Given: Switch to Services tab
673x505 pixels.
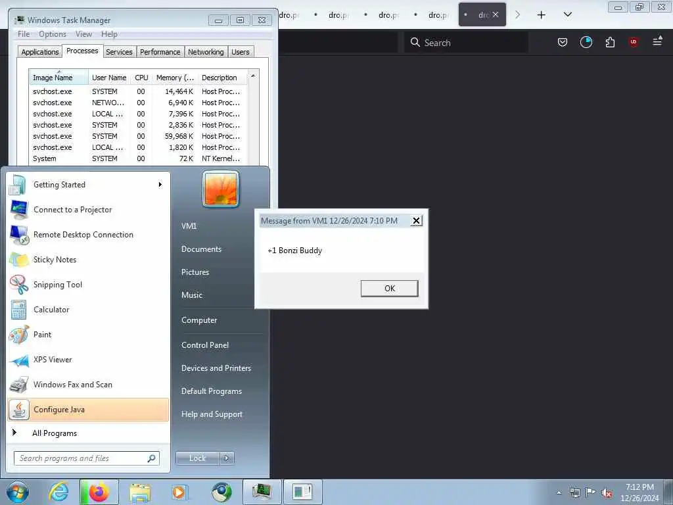Looking at the screenshot, I should coord(119,52).
